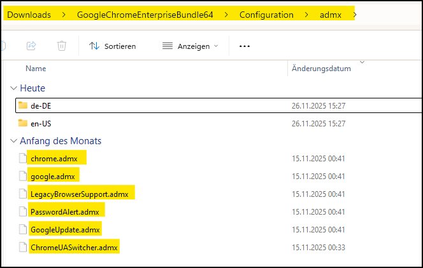
Task: Sort by the Name column header
Action: click(36, 69)
